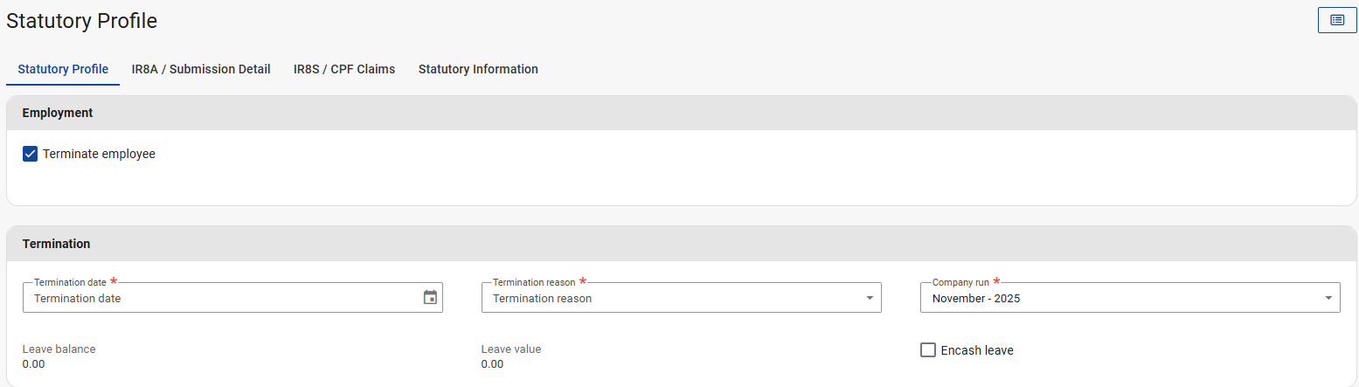Switch to the Statutory Profile tab
The width and height of the screenshot is (1359, 387).
point(63,69)
